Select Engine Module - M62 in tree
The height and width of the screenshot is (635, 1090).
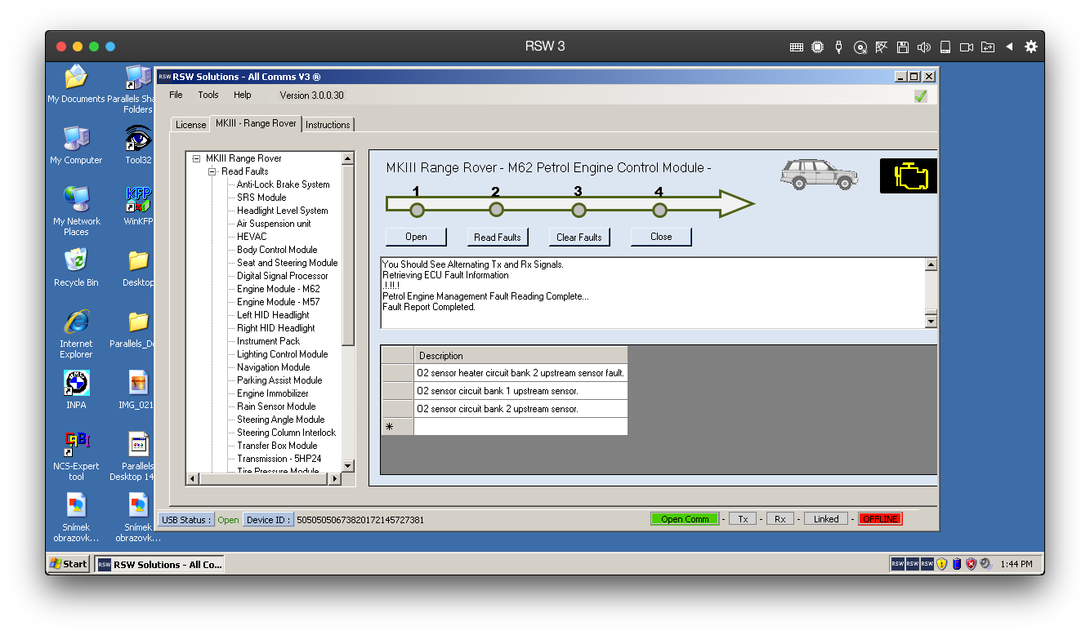click(x=278, y=289)
